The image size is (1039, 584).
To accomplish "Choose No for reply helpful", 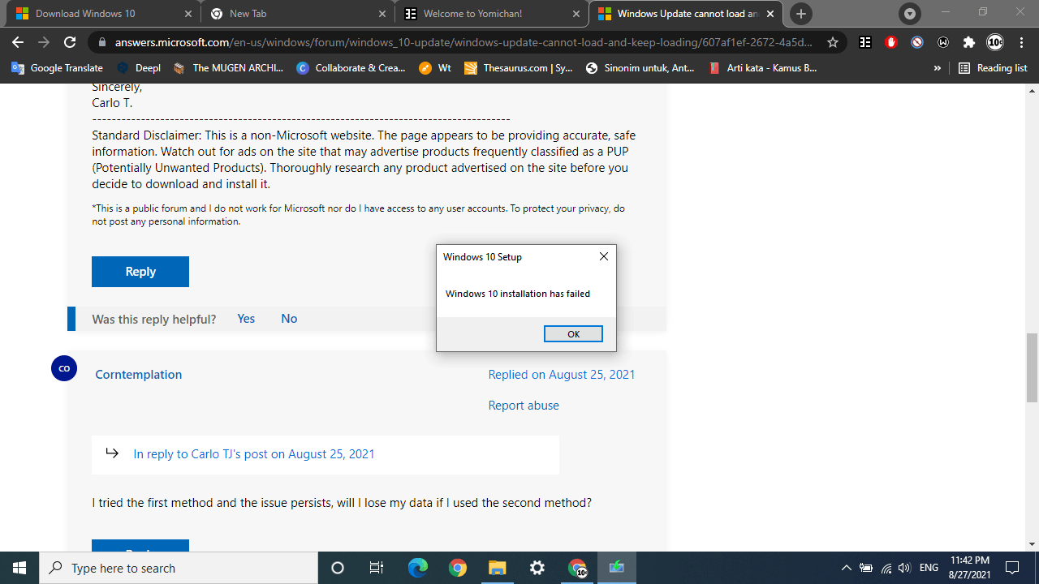I will (289, 319).
